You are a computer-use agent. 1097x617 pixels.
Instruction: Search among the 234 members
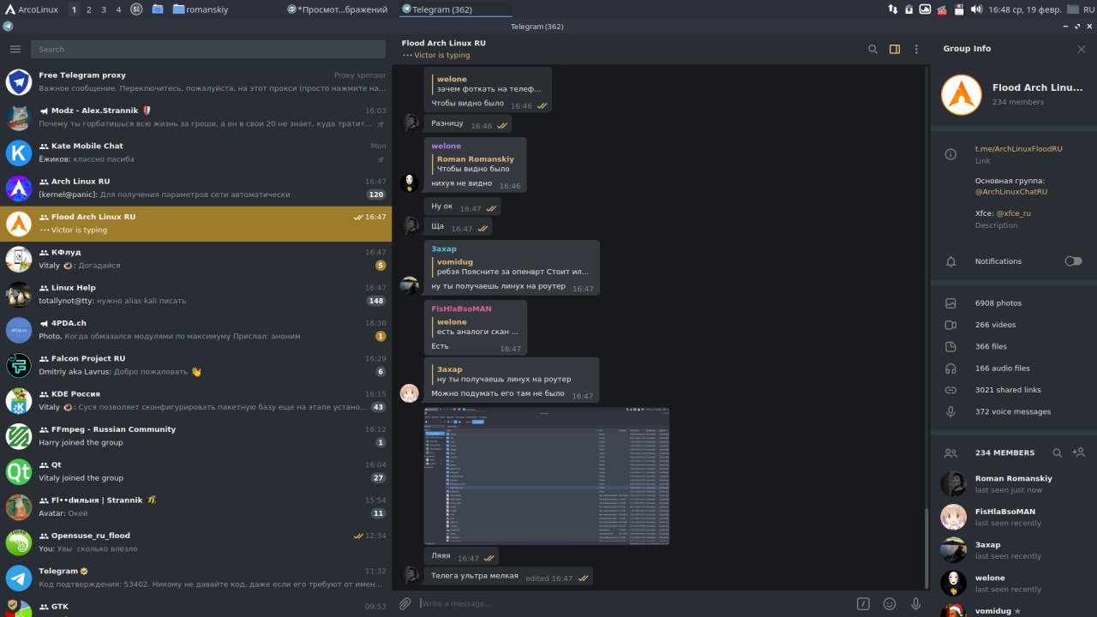(1058, 452)
